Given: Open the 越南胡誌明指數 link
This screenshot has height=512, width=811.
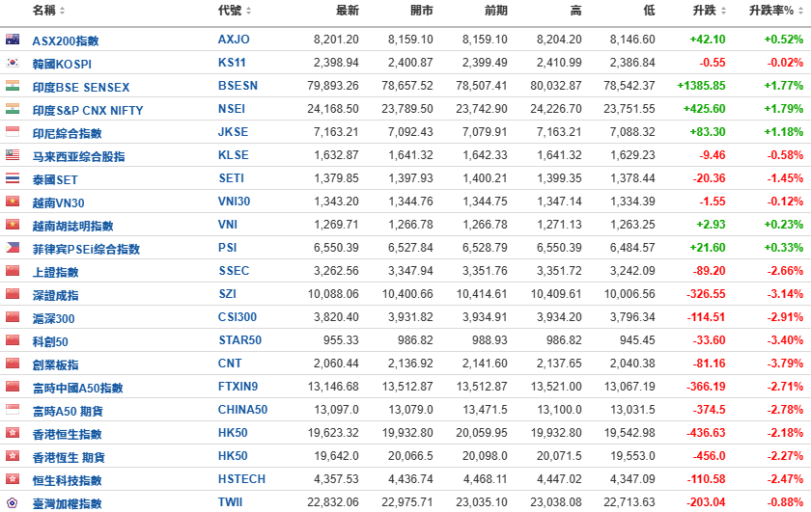Looking at the screenshot, I should [72, 226].
